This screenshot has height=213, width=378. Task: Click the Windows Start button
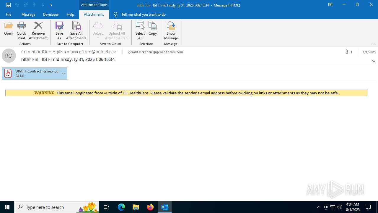click(7, 207)
